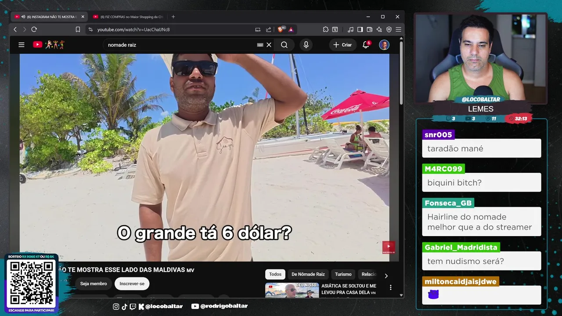
Task: Open site settings icon beside the URL
Action: coord(90,29)
